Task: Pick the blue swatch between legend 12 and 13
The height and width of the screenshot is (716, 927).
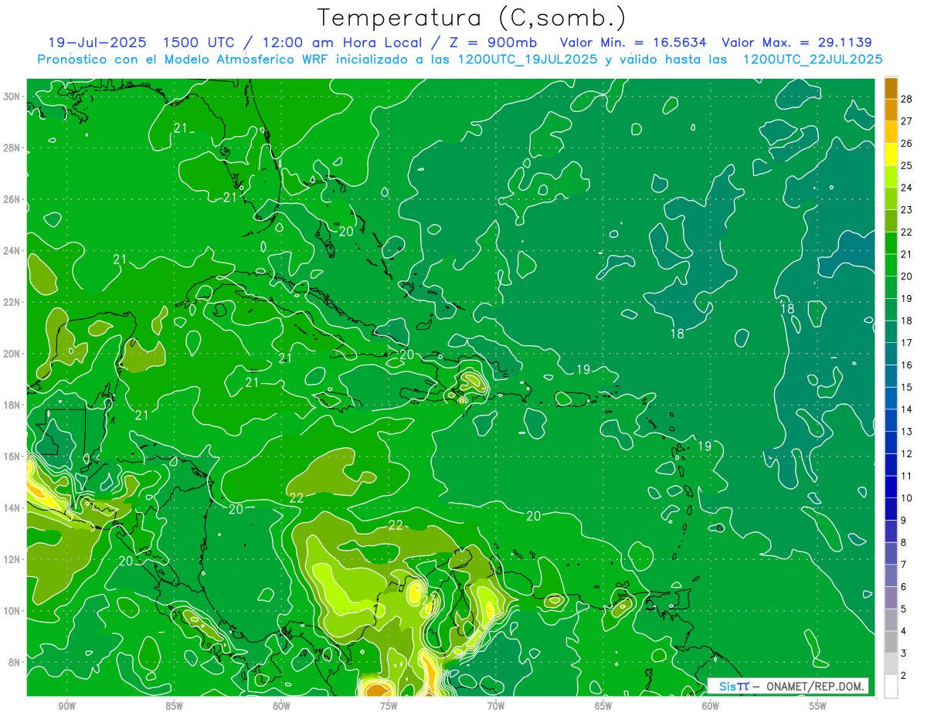Action: pyautogui.click(x=891, y=443)
